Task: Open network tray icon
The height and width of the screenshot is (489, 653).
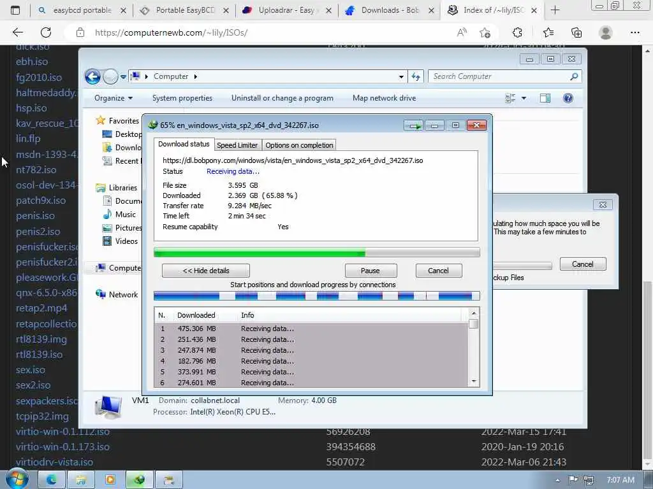Action: [x=589, y=480]
